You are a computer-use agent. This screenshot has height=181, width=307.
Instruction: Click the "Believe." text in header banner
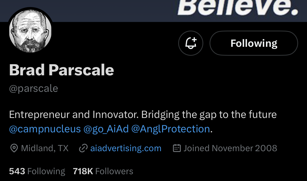click(x=237, y=7)
